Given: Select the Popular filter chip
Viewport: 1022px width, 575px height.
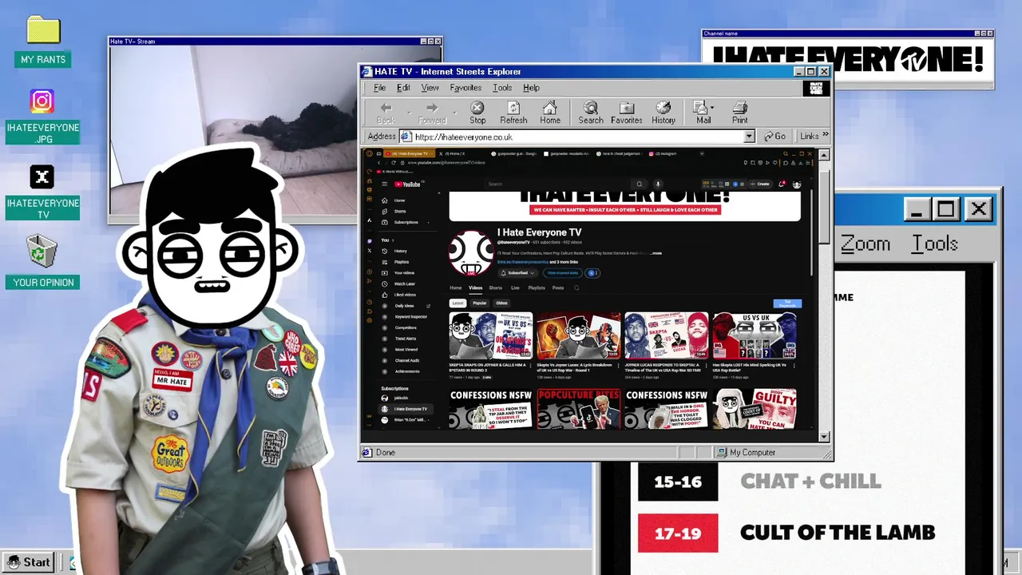Looking at the screenshot, I should tap(479, 303).
